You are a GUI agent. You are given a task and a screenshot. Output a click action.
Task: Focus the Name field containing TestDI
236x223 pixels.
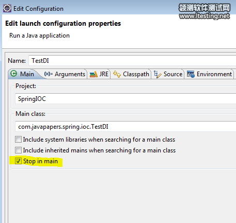[132, 61]
